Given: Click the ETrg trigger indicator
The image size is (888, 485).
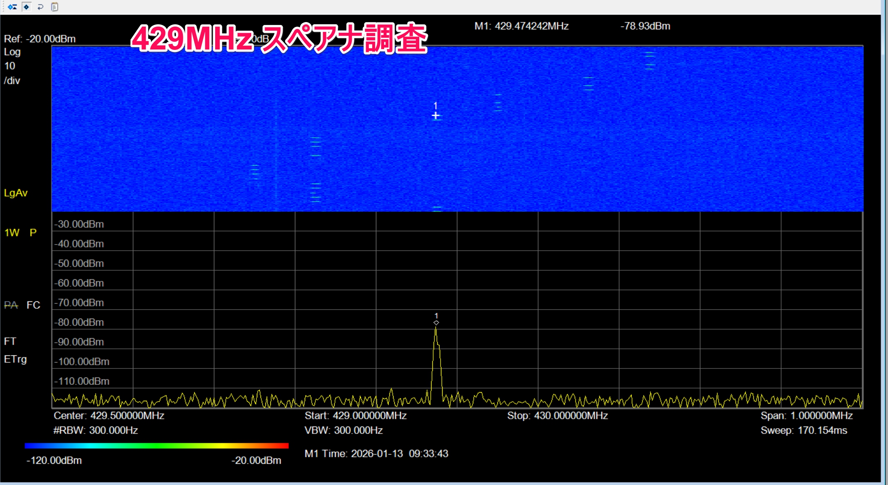Looking at the screenshot, I should [x=16, y=359].
